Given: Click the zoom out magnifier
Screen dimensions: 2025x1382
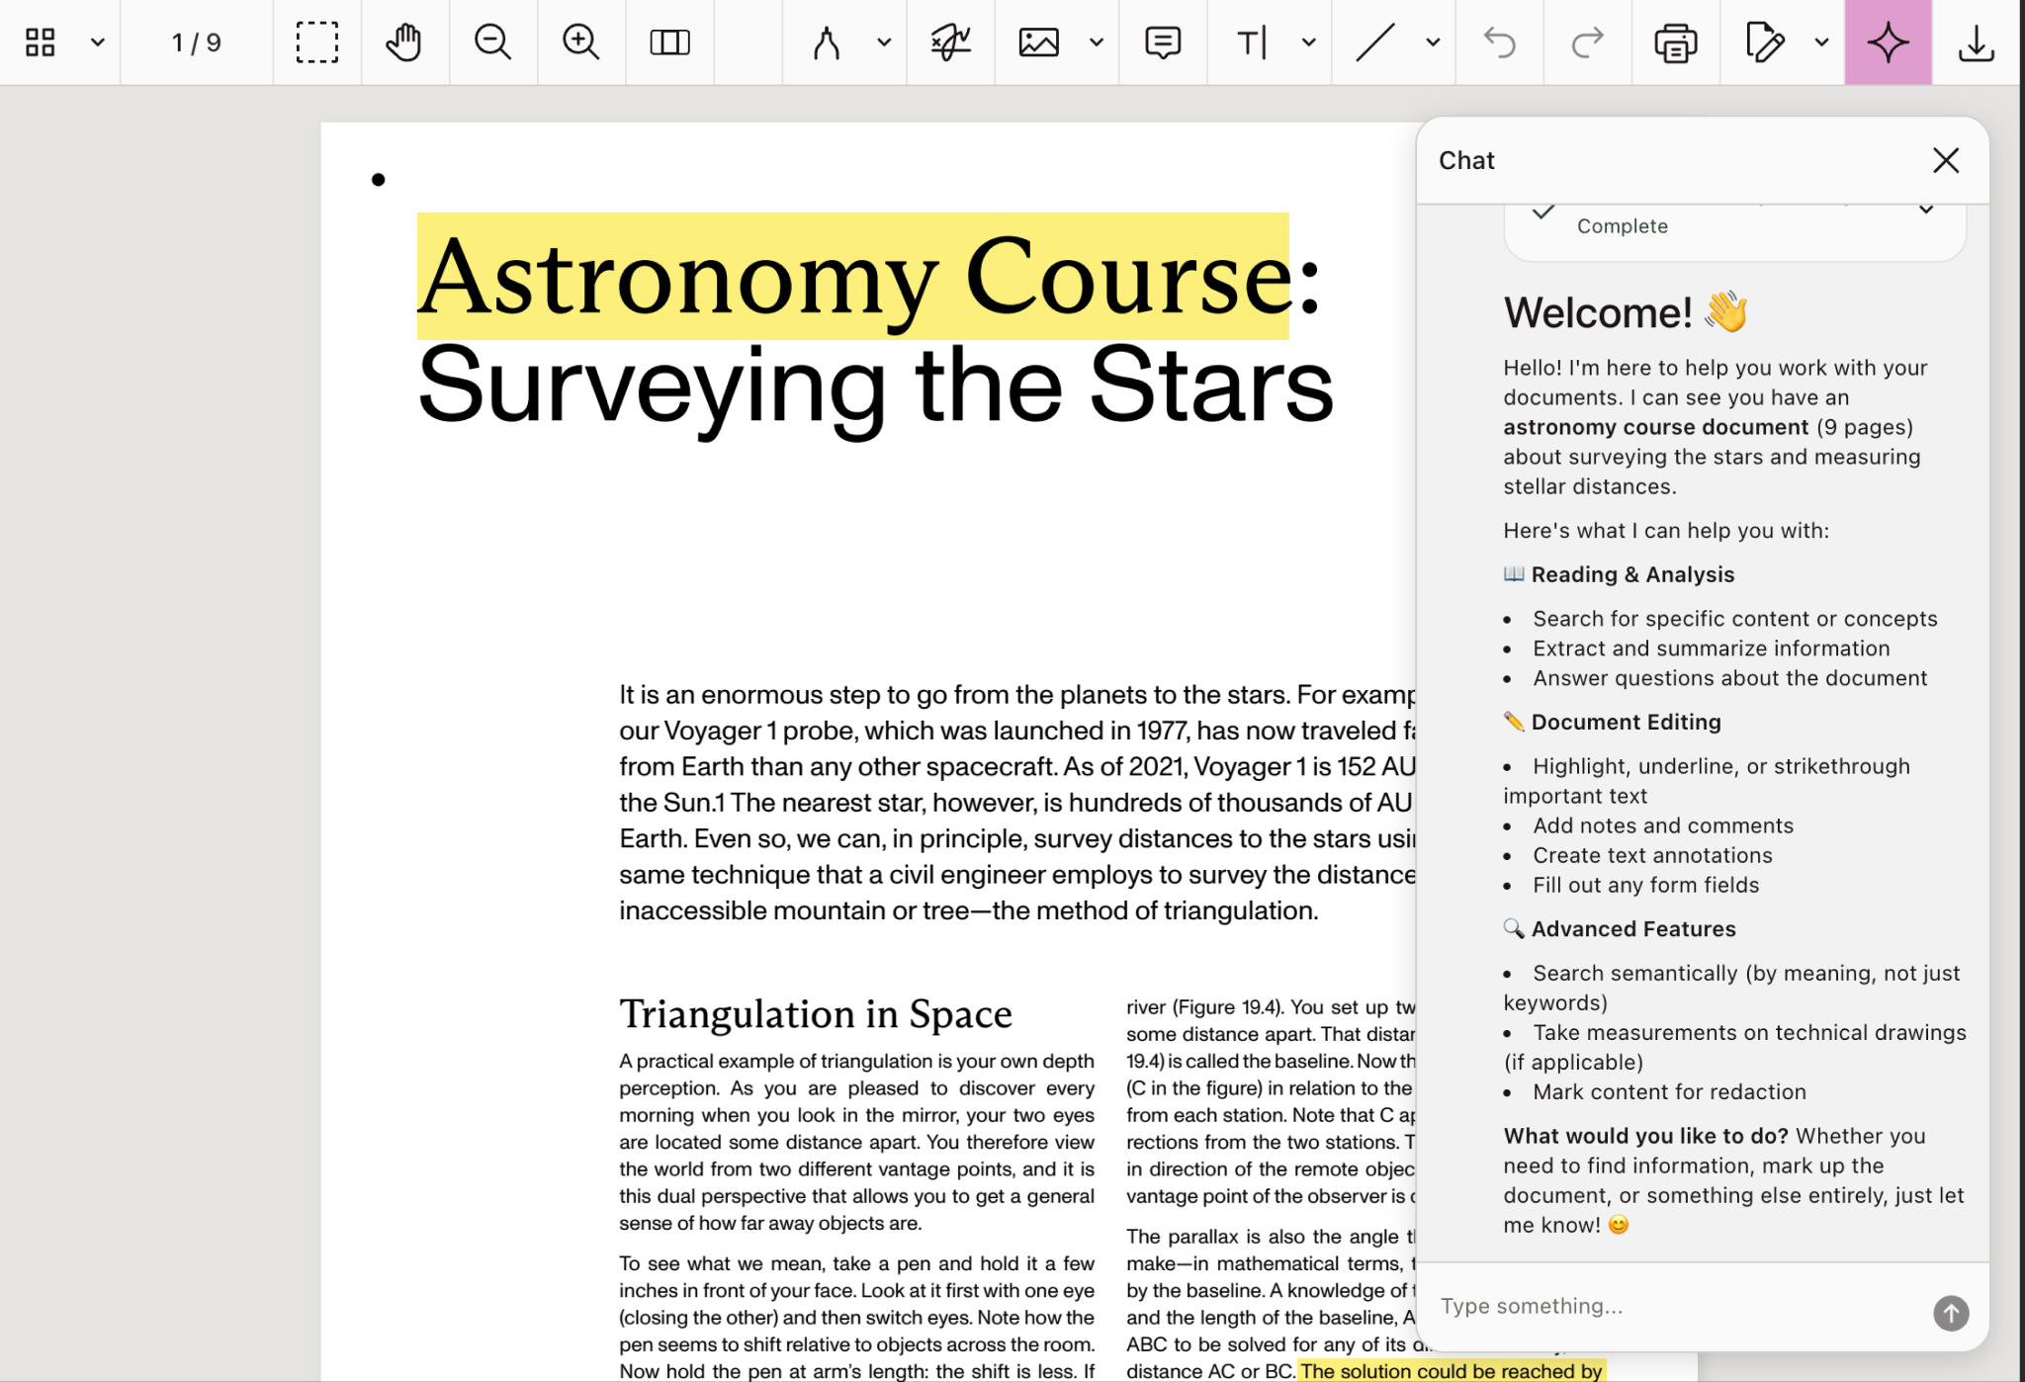Looking at the screenshot, I should 491,43.
